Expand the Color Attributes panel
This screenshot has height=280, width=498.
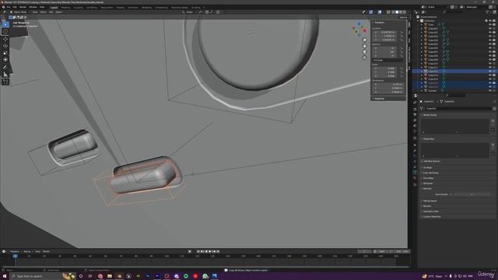pos(430,173)
